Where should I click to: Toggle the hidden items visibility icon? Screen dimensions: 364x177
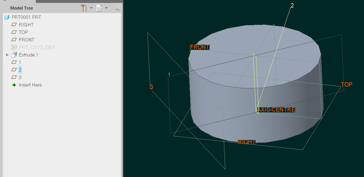click(x=116, y=8)
